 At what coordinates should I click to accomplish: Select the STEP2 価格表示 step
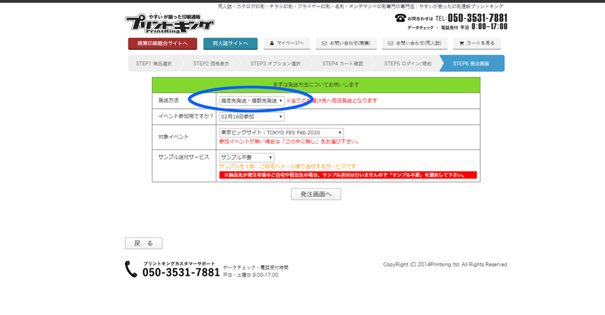(211, 64)
